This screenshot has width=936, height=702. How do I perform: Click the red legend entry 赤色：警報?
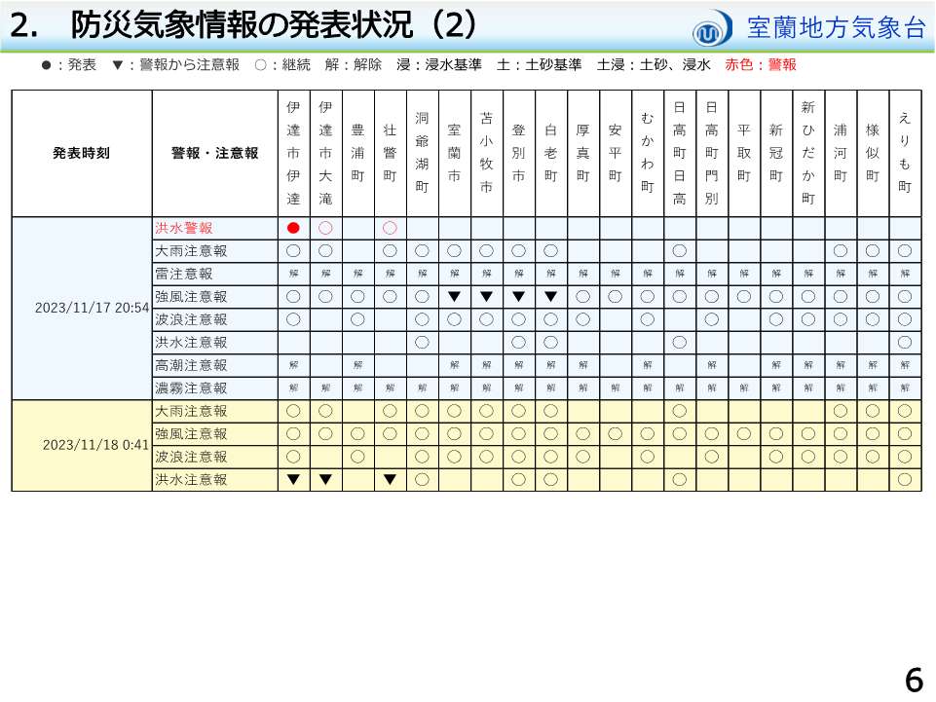pyautogui.click(x=761, y=64)
